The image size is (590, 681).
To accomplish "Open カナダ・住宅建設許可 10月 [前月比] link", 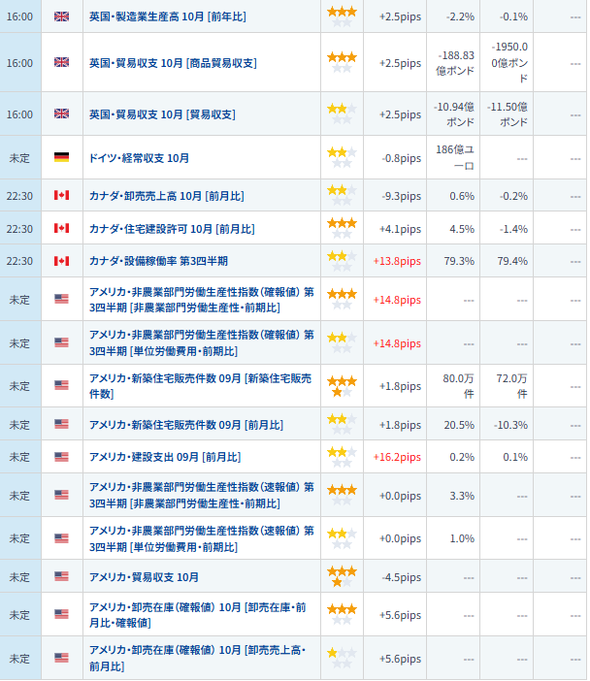I will pos(172,229).
